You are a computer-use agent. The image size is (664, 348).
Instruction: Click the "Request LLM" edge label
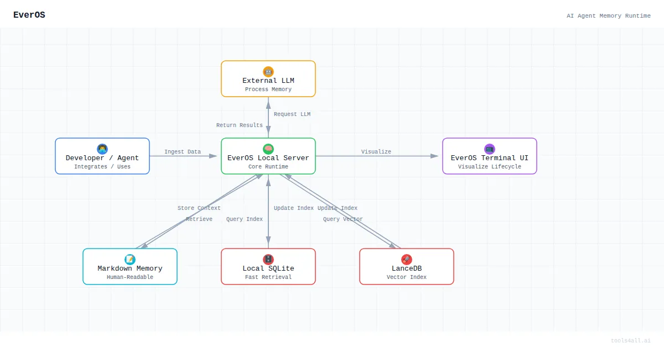pyautogui.click(x=292, y=114)
